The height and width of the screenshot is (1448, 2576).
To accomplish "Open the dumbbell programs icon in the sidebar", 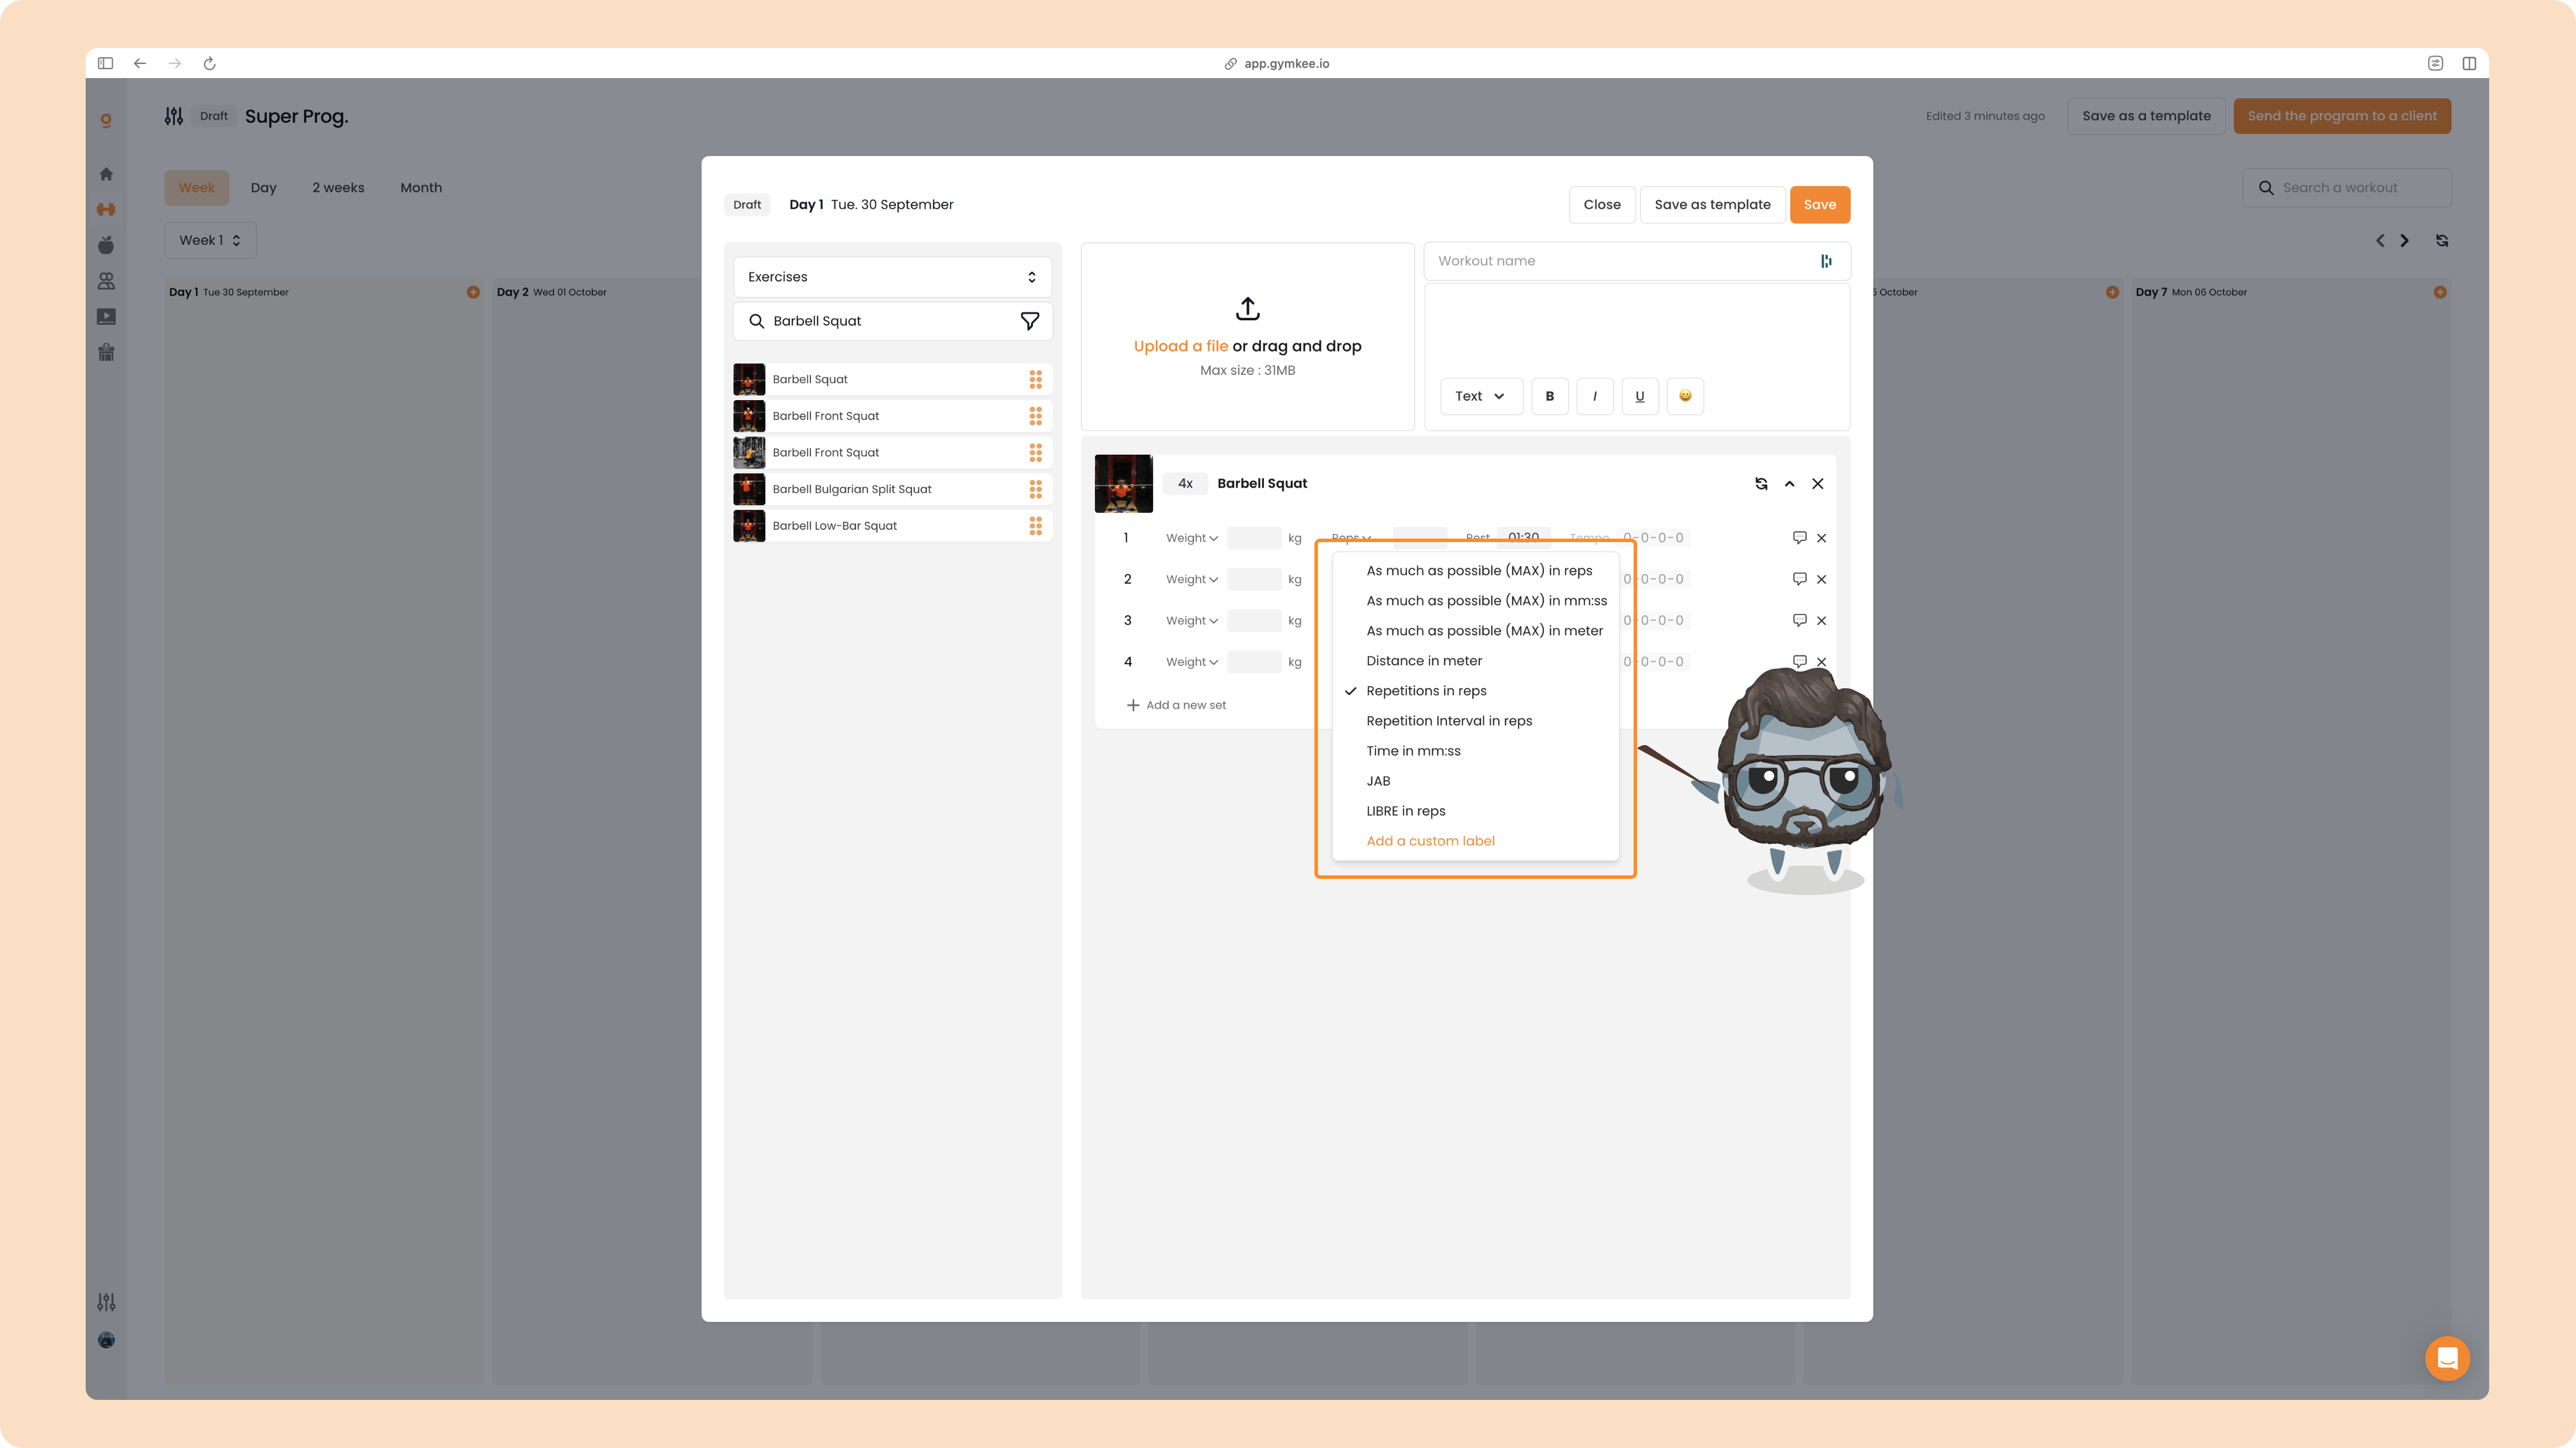I will pos(106,209).
